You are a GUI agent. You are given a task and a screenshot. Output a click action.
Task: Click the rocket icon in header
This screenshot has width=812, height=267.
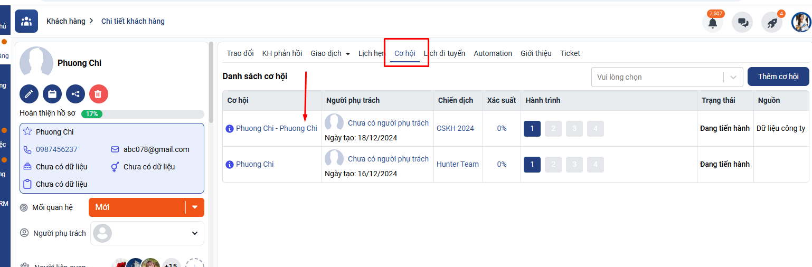772,23
